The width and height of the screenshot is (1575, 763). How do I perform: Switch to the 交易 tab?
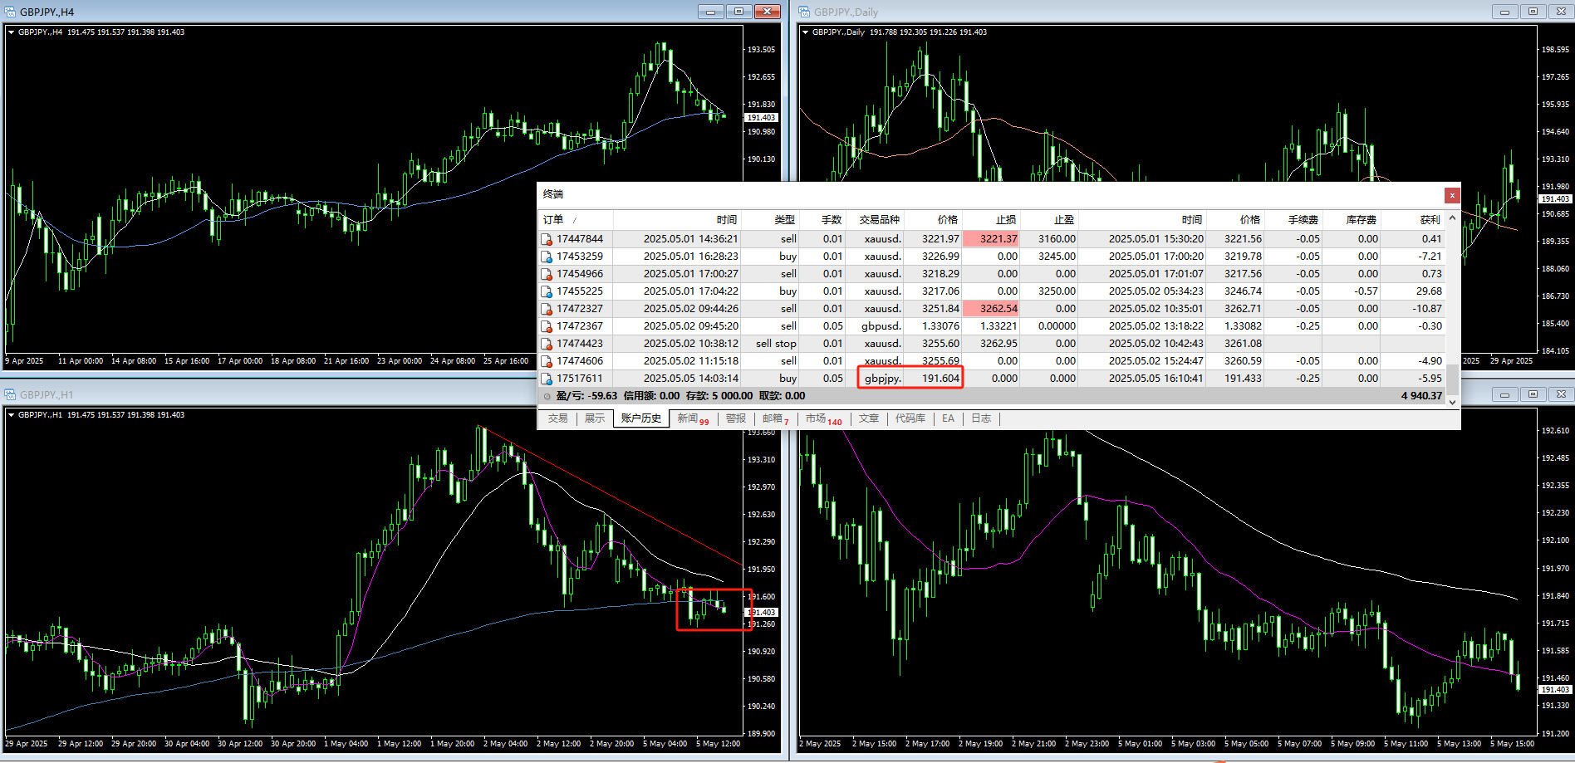point(557,418)
